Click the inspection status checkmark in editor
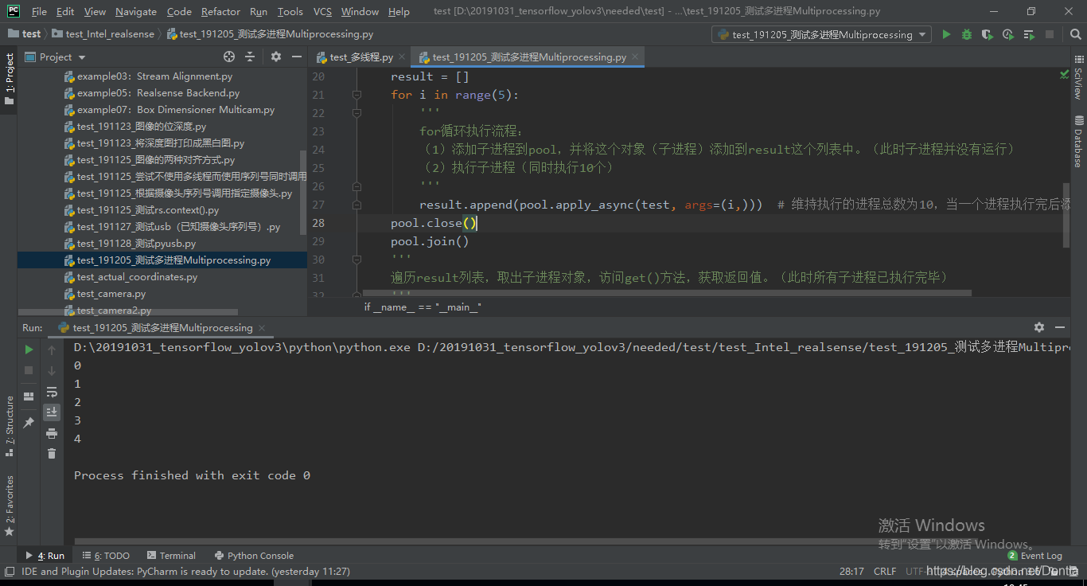 pos(1065,74)
